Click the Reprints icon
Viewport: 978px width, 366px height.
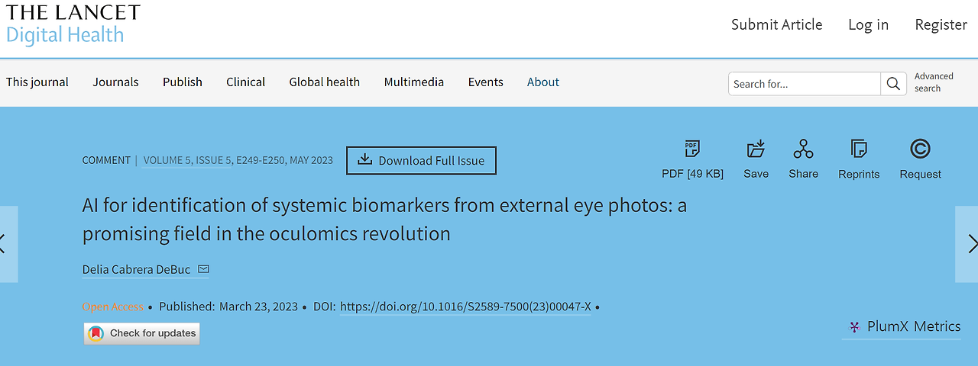(859, 149)
